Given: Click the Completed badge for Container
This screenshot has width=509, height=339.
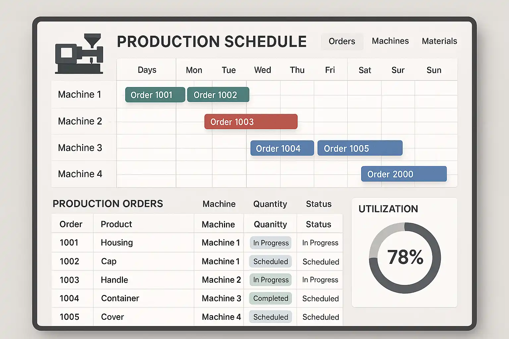Looking at the screenshot, I should pos(270,299).
